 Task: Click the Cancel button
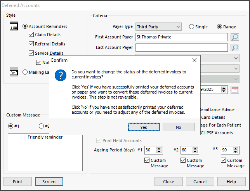[200, 182]
